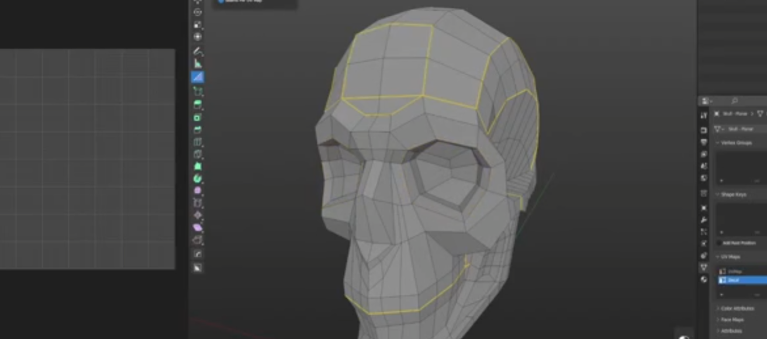Select the Extrude Region tool
This screenshot has width=767, height=339.
tap(198, 105)
